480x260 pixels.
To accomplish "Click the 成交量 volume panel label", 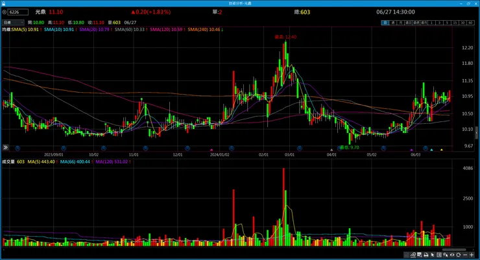I will (8, 162).
